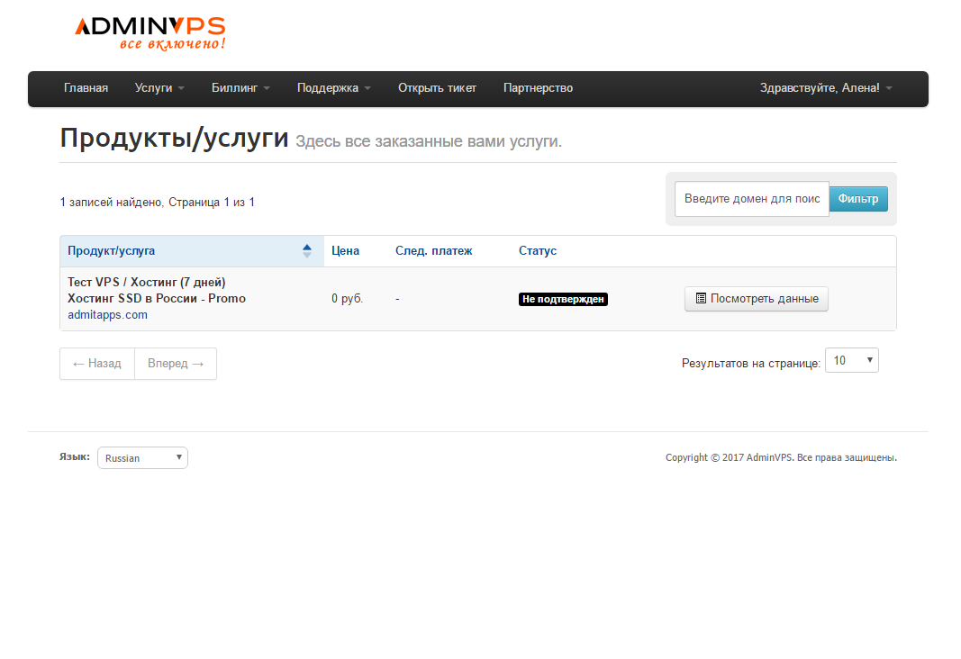Open the Поддержка menu
Screen dimensions: 961x659
point(328,88)
